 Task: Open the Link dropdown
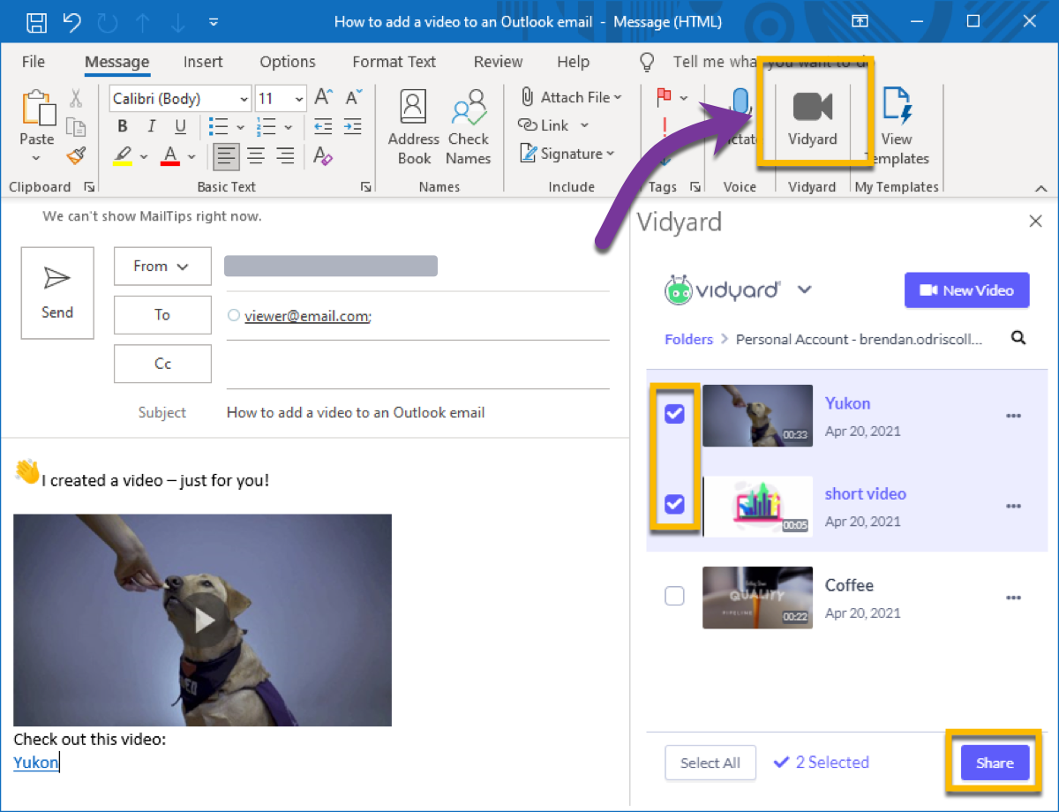point(553,125)
